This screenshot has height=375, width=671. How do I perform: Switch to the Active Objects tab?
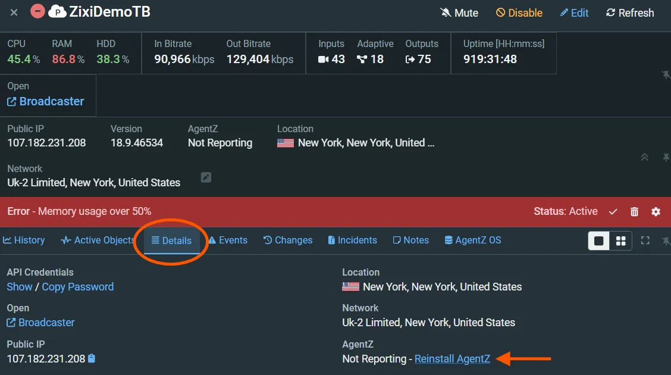pyautogui.click(x=97, y=240)
